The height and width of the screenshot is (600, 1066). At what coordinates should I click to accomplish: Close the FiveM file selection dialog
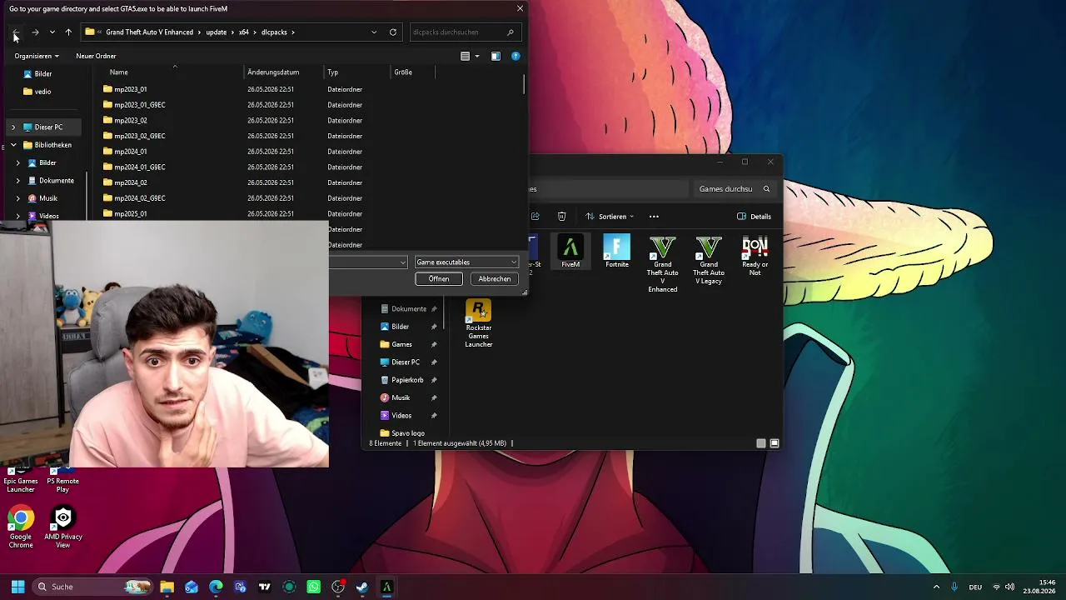coord(520,8)
